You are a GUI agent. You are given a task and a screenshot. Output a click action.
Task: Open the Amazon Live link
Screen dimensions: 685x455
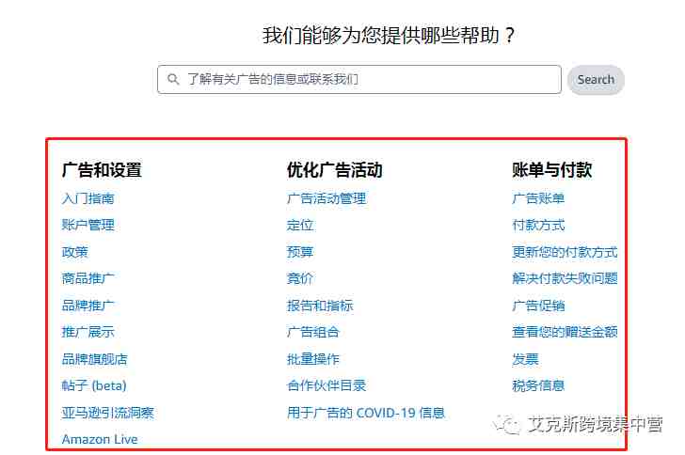point(100,439)
